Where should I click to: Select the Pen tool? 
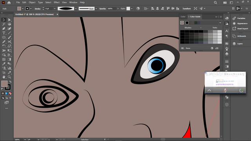tap(4, 29)
